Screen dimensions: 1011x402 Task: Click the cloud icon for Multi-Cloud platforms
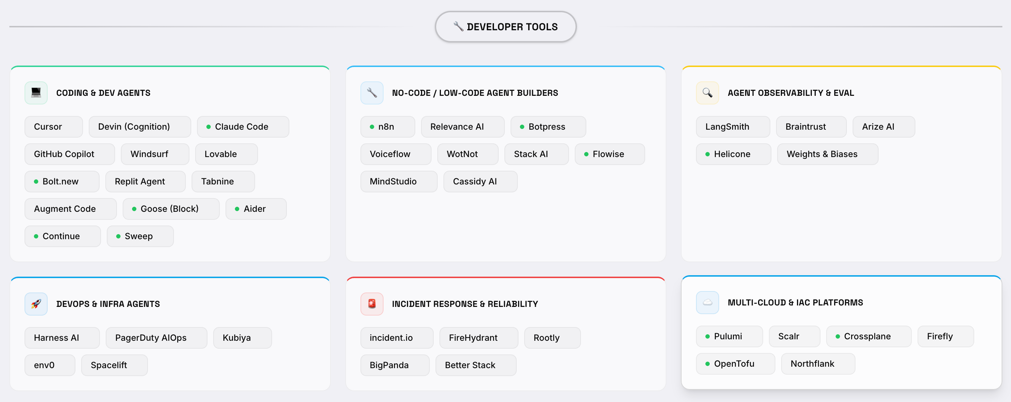tap(707, 303)
